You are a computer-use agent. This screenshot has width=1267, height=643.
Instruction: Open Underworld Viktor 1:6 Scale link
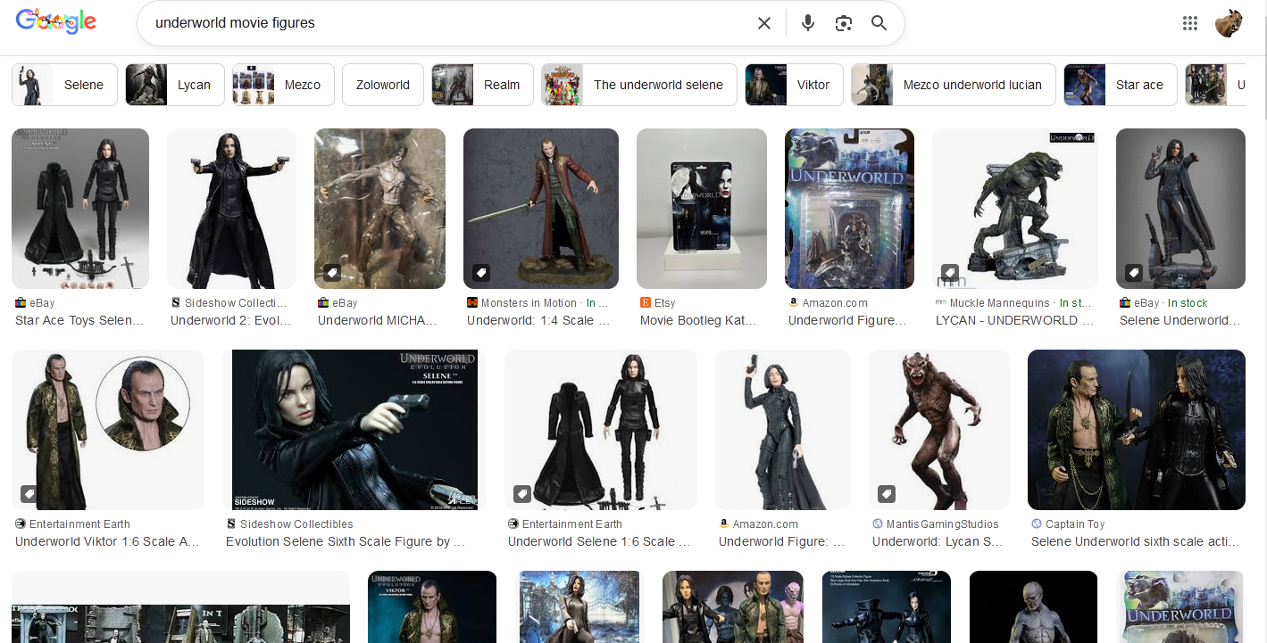tap(107, 541)
